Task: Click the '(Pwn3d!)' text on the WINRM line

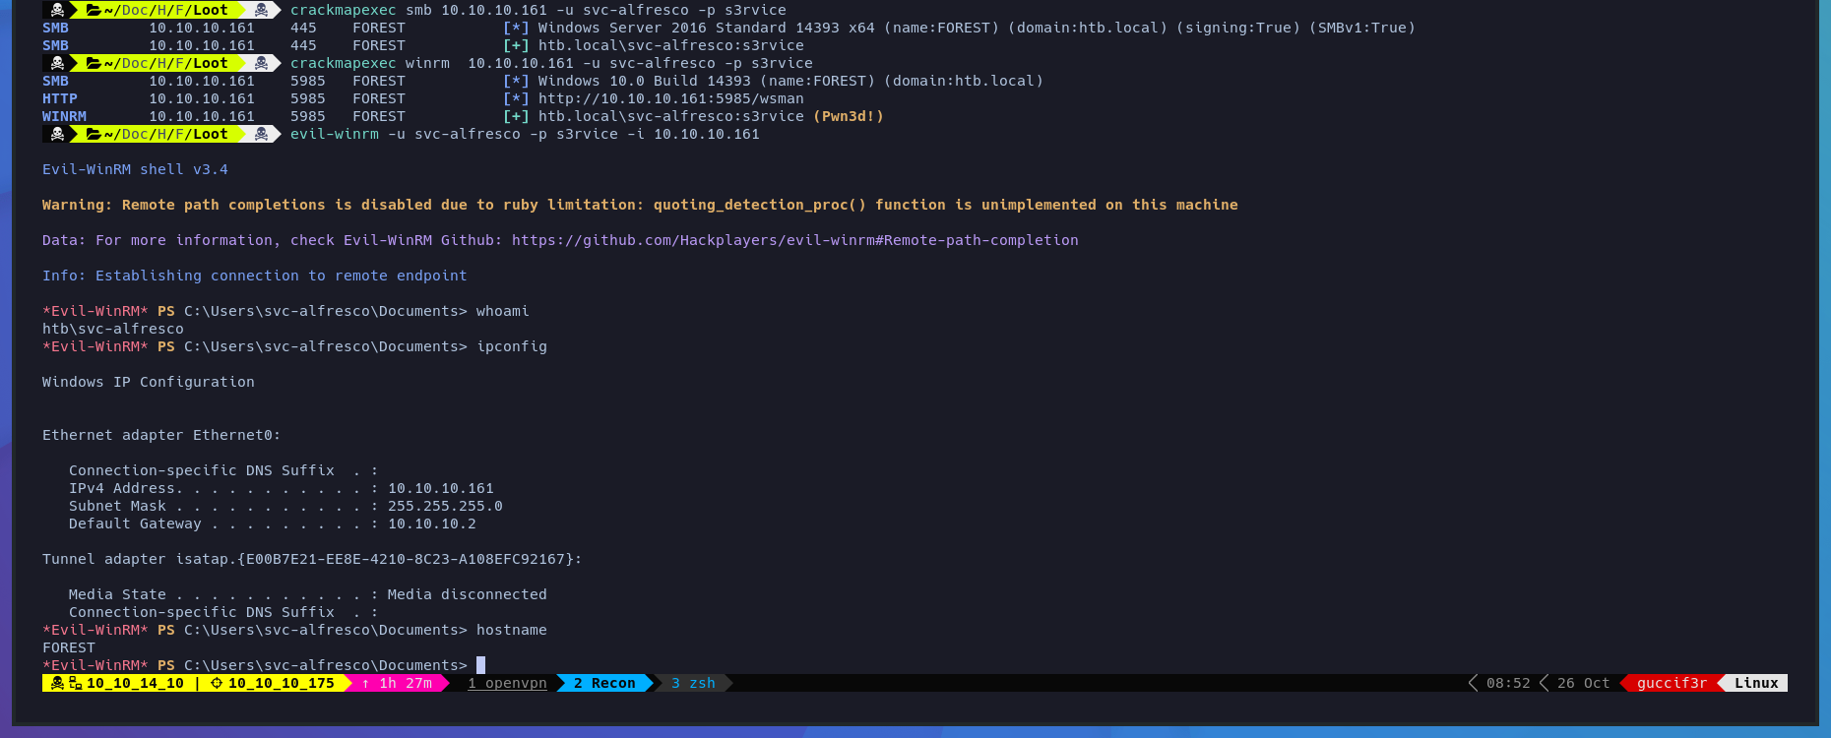Action: [x=848, y=116]
